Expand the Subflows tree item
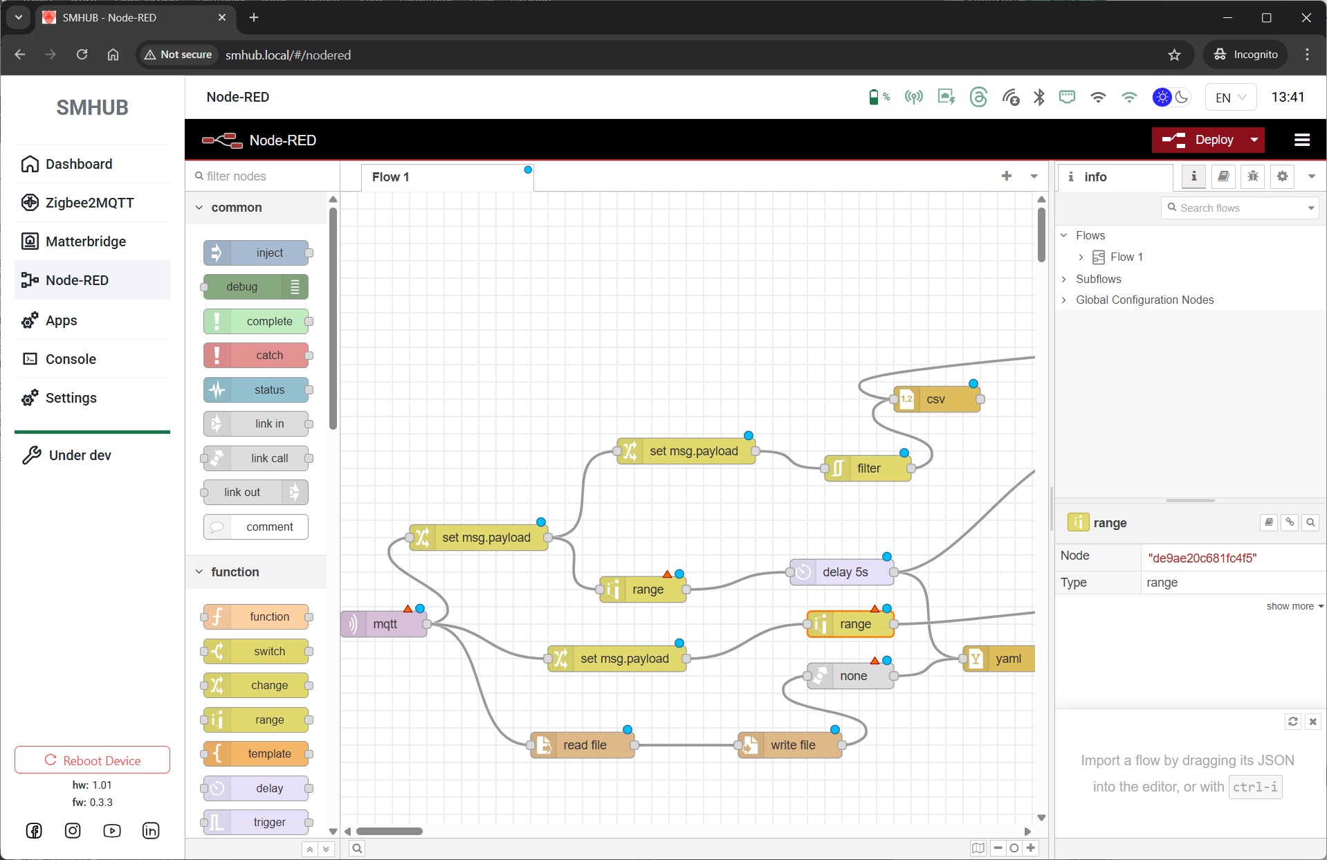This screenshot has width=1327, height=860. coord(1064,279)
